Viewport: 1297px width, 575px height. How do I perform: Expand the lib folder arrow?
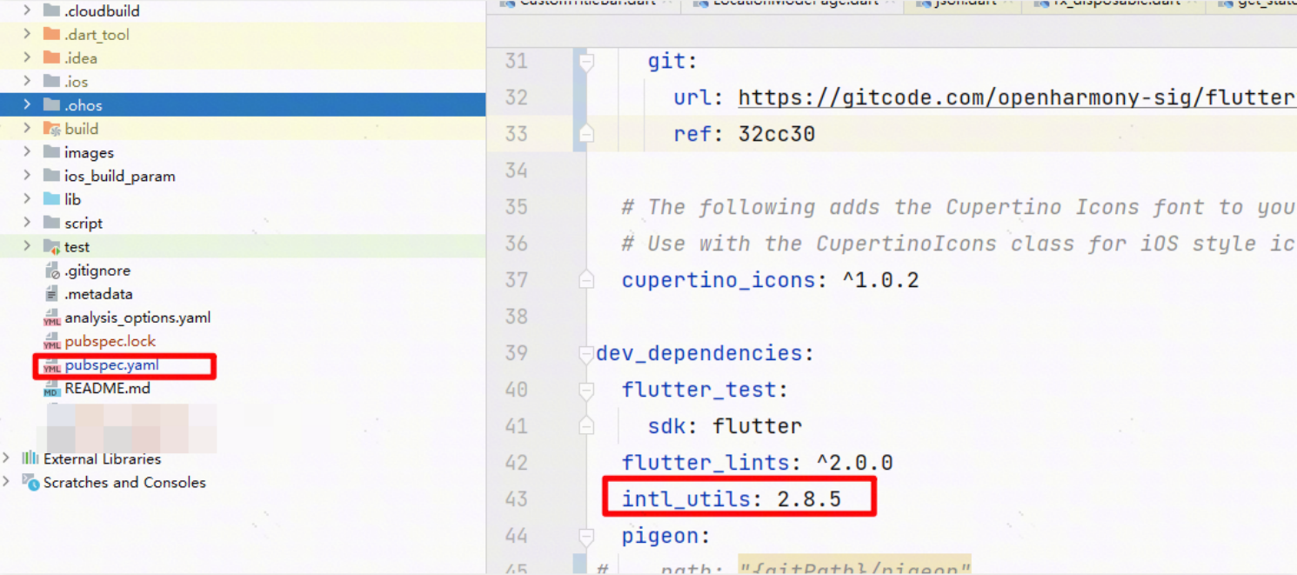click(27, 199)
